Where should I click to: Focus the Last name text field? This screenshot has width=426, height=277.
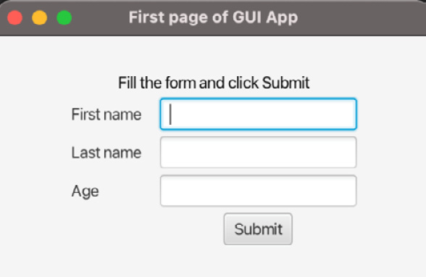[x=258, y=152]
